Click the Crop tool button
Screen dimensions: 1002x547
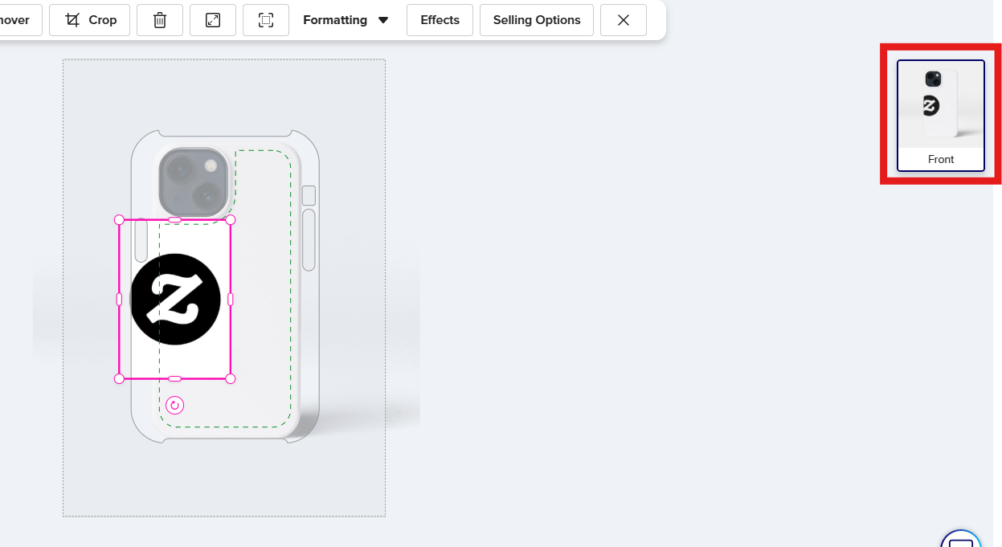89,20
